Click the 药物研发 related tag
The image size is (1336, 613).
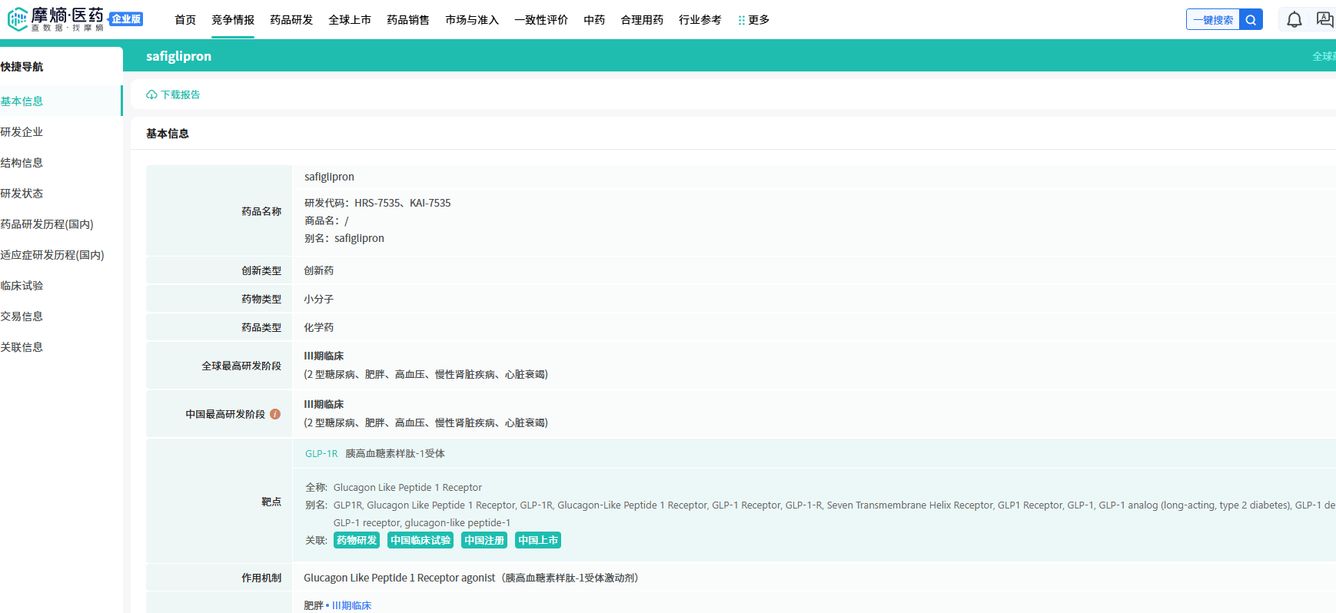(357, 540)
